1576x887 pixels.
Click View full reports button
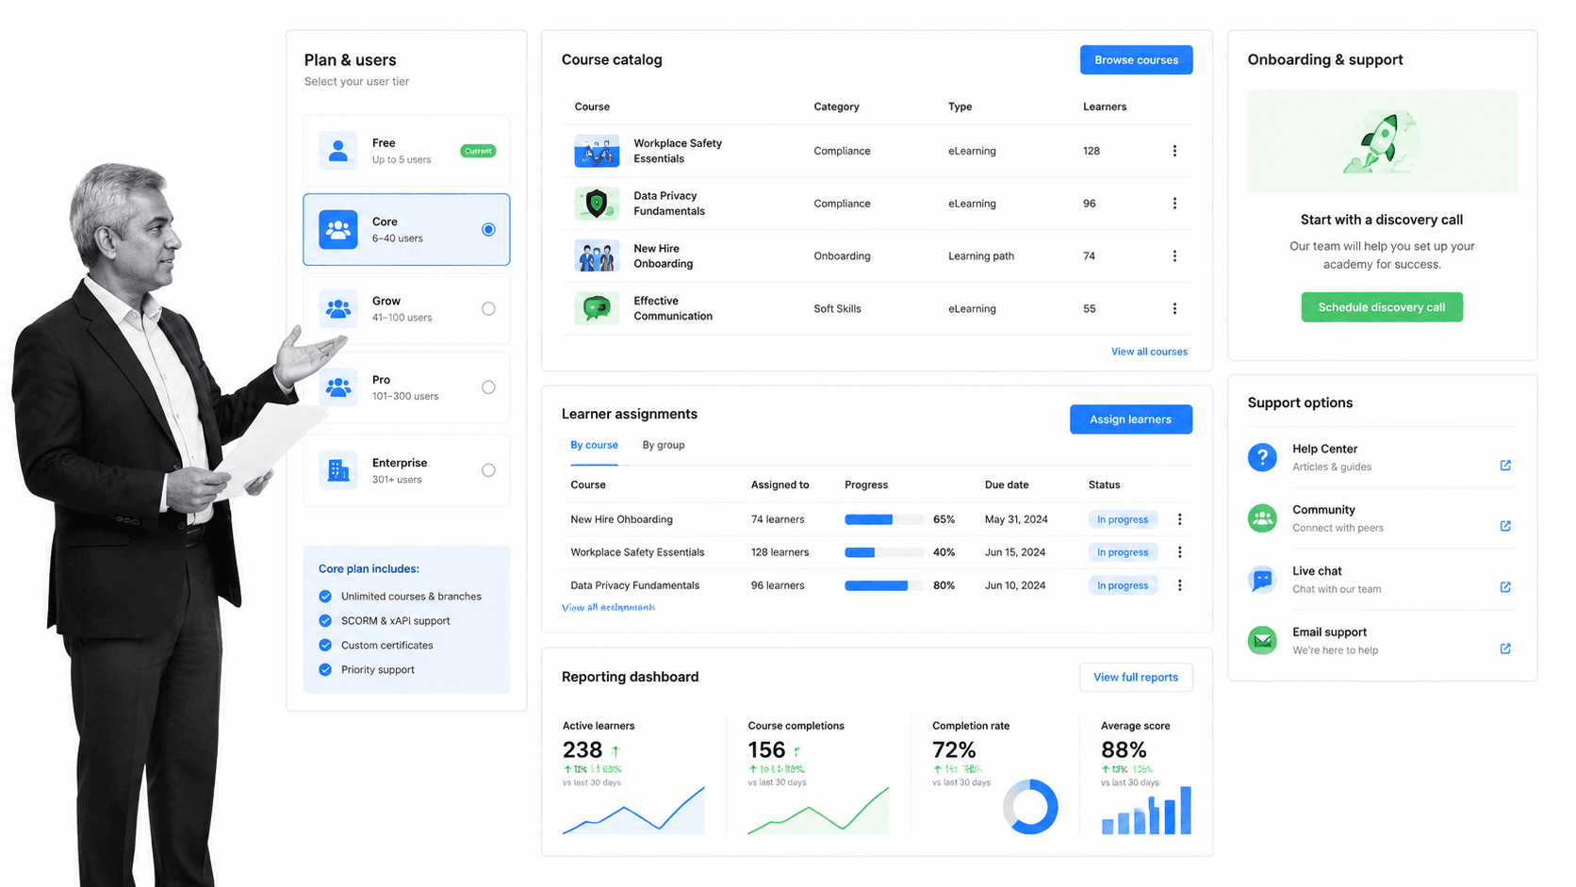pyautogui.click(x=1135, y=677)
